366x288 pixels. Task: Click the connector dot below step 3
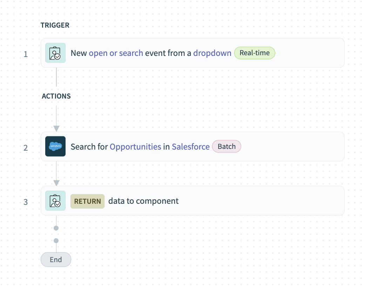(x=56, y=228)
